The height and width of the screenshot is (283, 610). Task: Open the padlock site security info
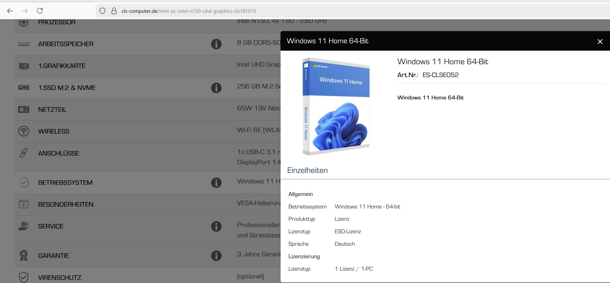point(114,11)
